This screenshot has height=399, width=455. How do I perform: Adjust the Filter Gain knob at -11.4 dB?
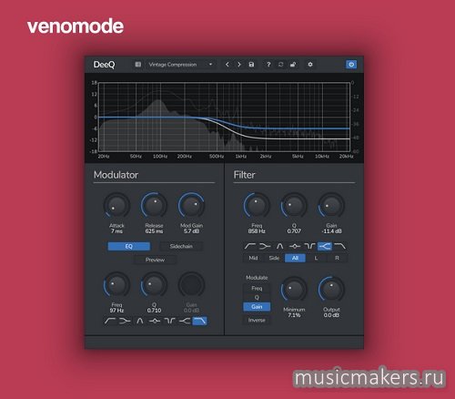point(331,206)
